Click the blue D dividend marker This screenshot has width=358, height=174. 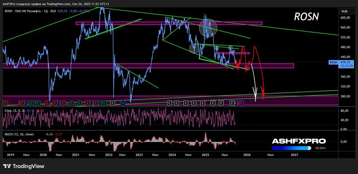123,103
